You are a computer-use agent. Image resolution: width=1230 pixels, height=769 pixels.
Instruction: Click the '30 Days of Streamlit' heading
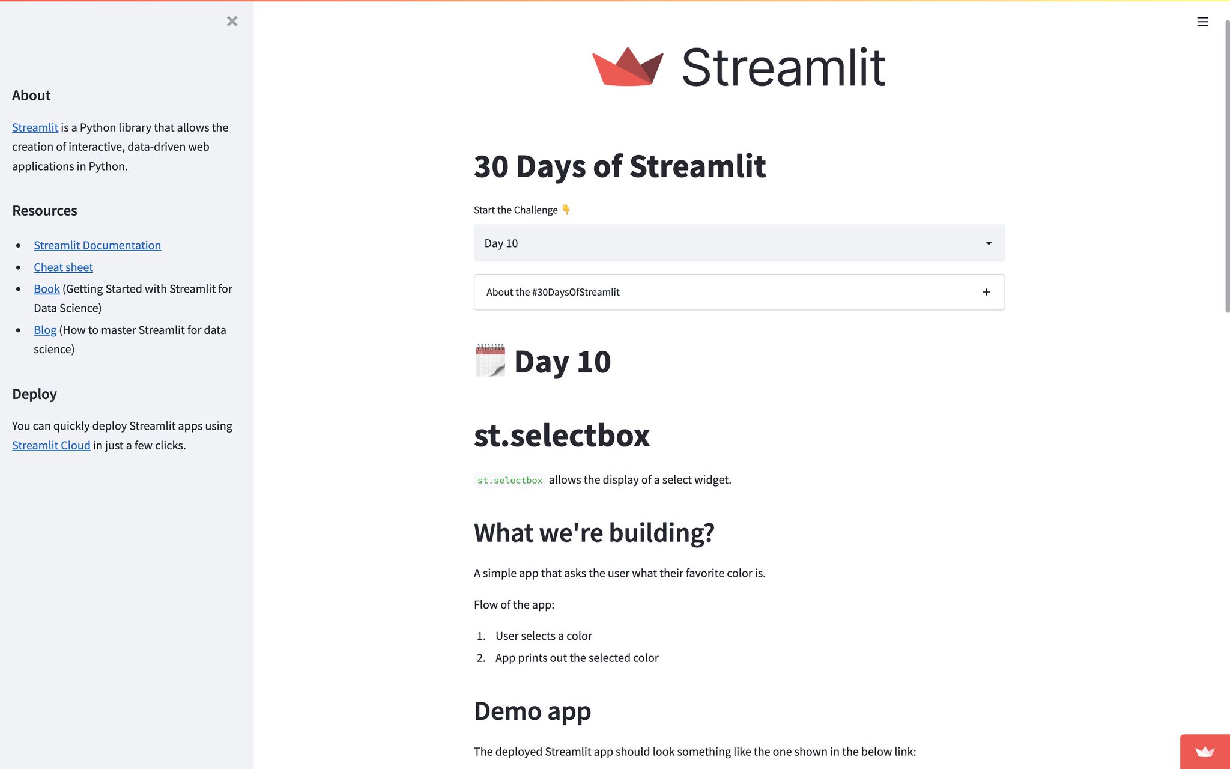(x=620, y=166)
